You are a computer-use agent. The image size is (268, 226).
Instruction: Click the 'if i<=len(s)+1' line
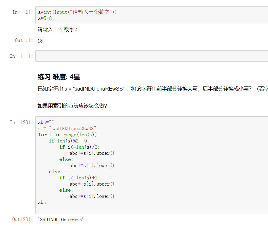81,178
